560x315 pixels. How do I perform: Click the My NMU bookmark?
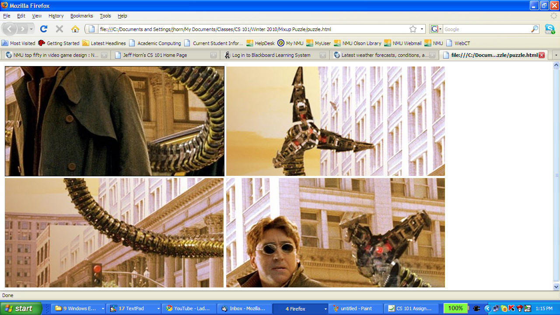coord(290,43)
